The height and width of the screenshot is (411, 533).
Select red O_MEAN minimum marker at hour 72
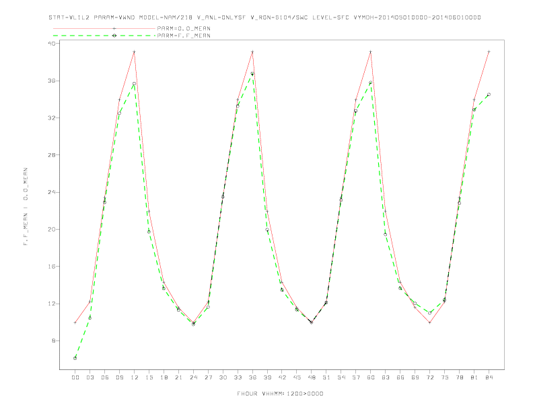coord(430,322)
